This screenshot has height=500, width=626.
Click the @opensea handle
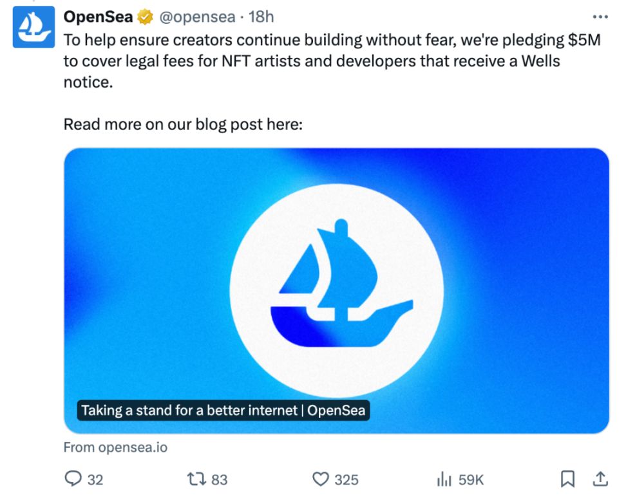coord(196,17)
